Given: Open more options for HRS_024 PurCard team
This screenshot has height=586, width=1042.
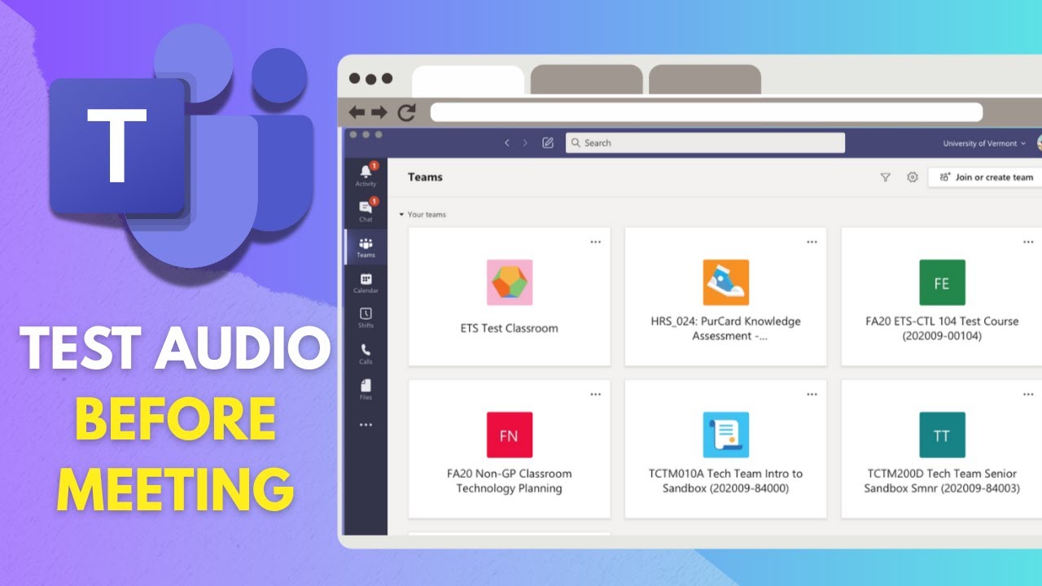Looking at the screenshot, I should click(x=812, y=242).
